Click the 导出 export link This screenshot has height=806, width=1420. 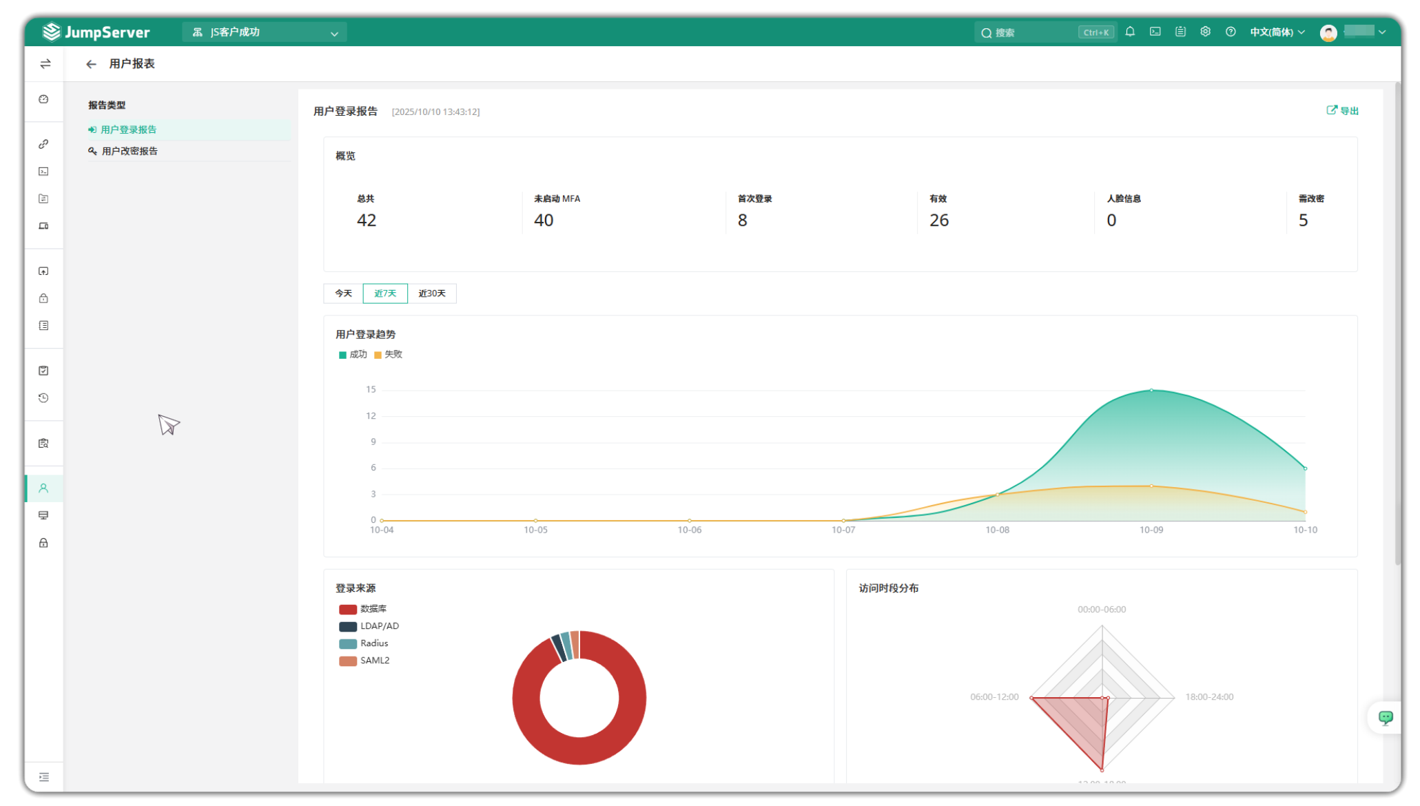(1342, 111)
